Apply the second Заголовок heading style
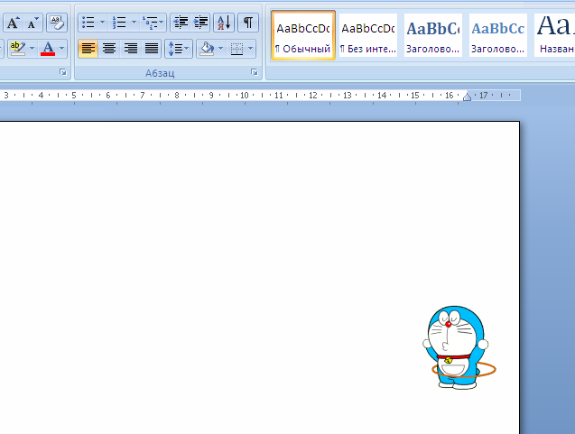 (498, 35)
